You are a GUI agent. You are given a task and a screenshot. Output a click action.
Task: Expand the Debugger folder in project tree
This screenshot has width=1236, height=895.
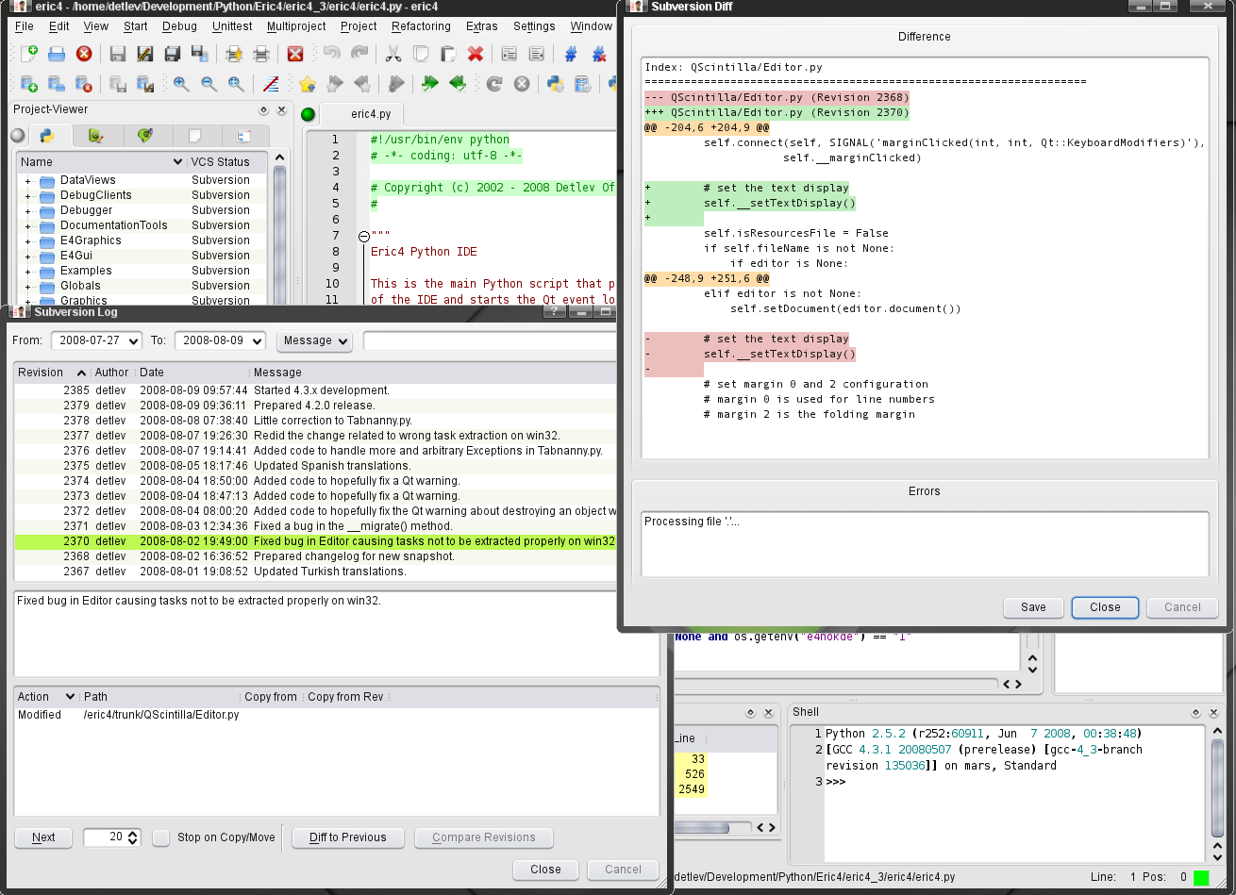(28, 210)
